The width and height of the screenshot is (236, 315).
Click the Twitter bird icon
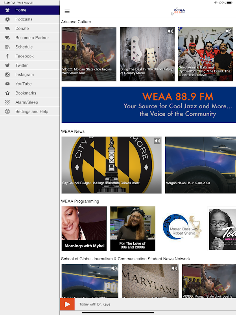tap(7, 65)
